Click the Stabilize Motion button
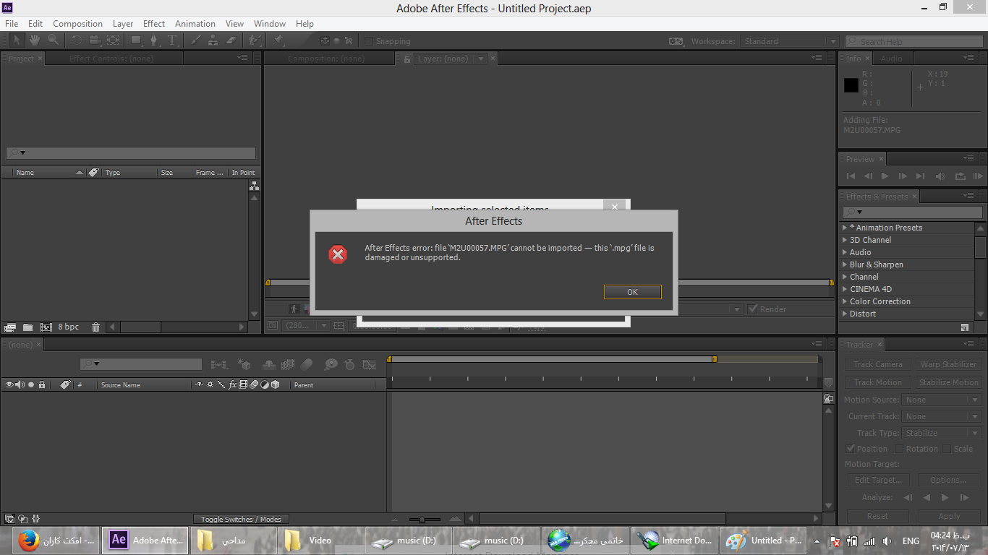The image size is (988, 555). click(x=949, y=382)
